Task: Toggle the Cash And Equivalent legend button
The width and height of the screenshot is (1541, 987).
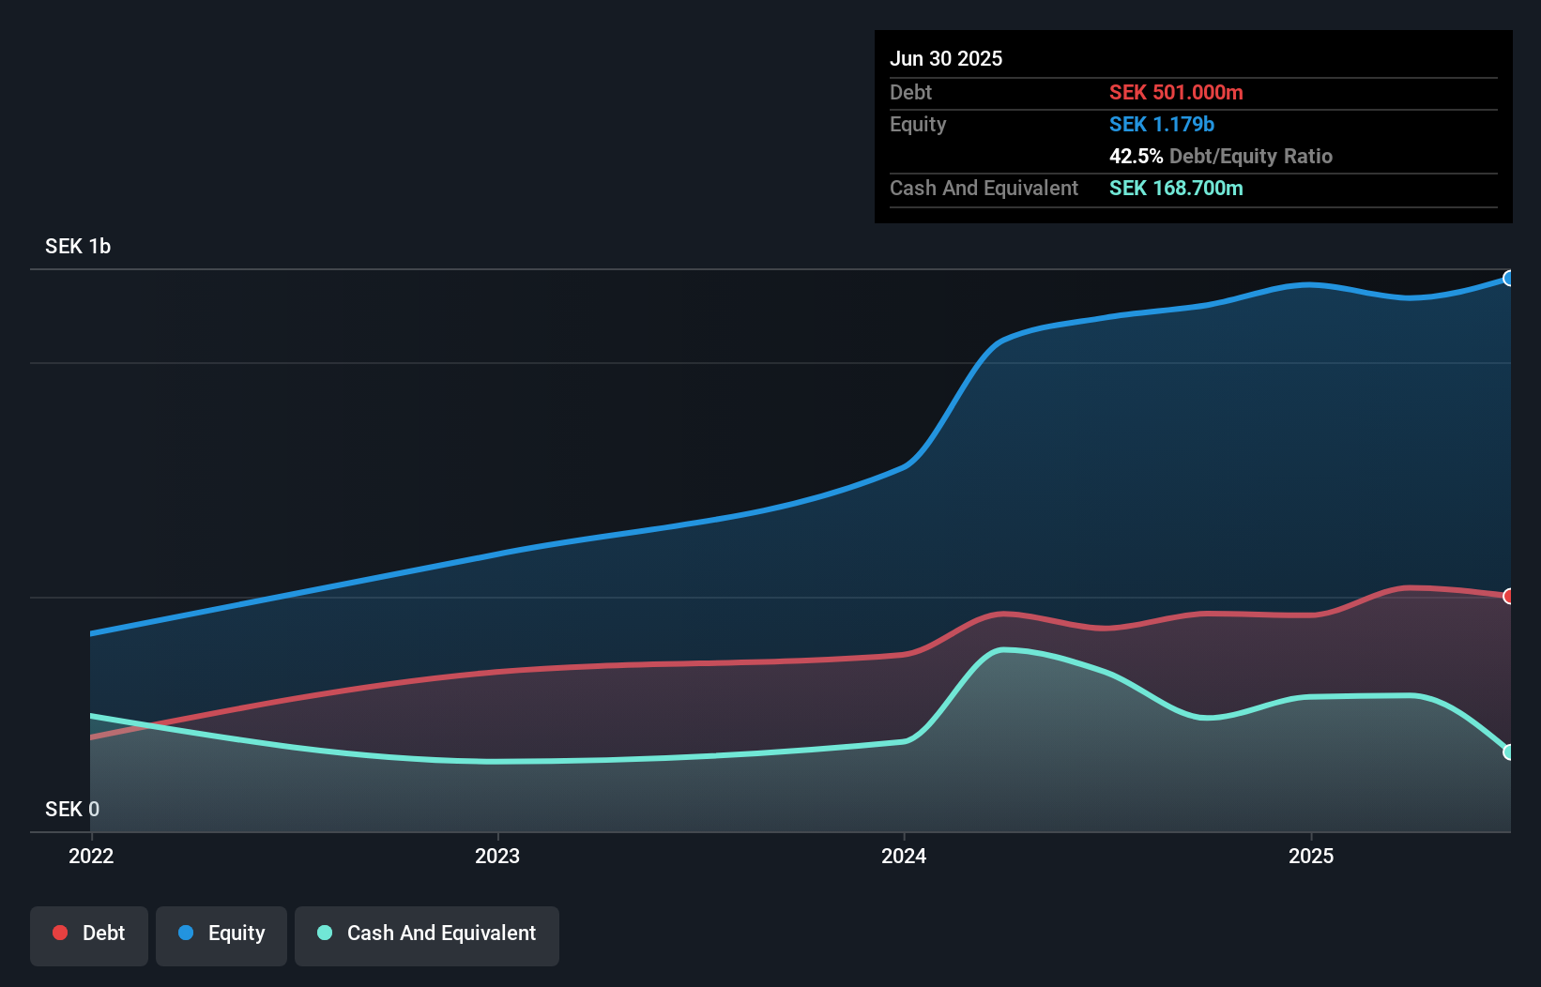Action: click(427, 935)
